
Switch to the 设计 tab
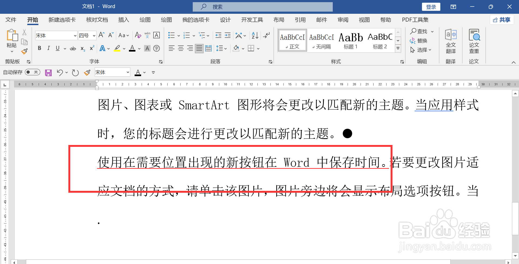(225, 20)
